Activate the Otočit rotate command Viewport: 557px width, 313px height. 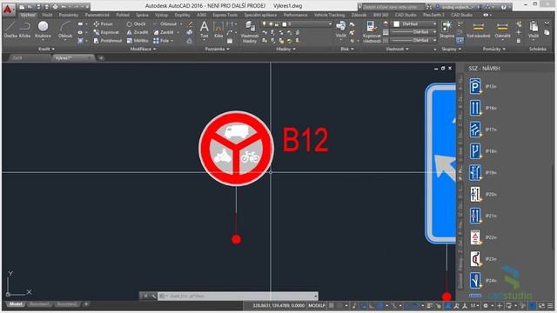[137, 24]
